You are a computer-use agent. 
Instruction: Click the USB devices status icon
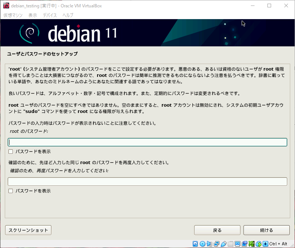pos(224,244)
